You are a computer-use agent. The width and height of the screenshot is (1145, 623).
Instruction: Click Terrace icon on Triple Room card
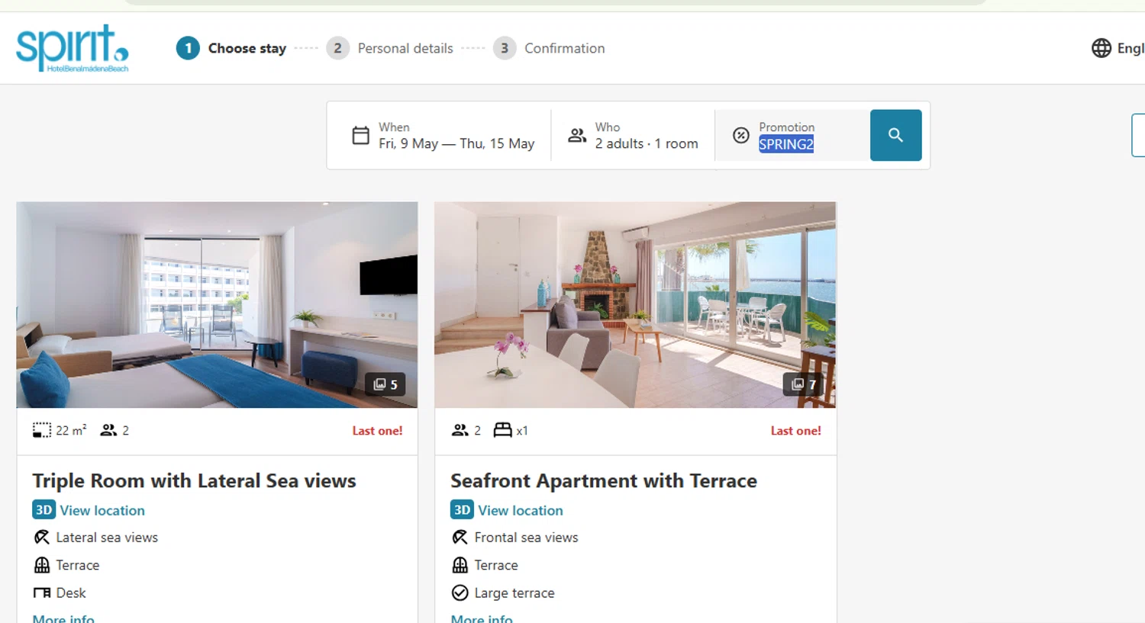coord(42,565)
